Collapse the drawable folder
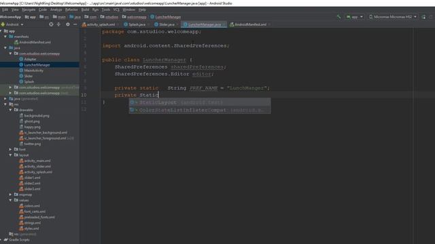The image size is (435, 244). [11, 110]
